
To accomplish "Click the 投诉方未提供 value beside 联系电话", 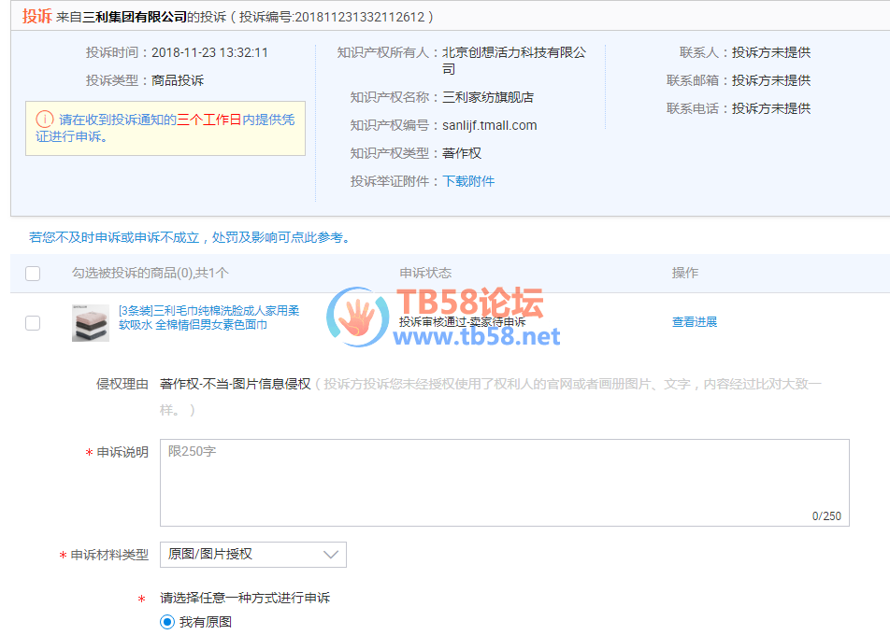I will (x=770, y=109).
